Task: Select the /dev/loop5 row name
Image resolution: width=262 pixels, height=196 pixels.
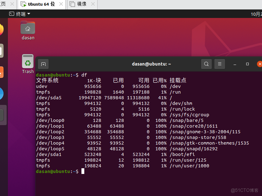Action: pos(50,149)
